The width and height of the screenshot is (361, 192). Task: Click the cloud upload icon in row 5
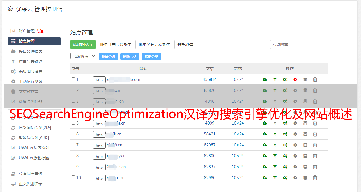[265, 123]
